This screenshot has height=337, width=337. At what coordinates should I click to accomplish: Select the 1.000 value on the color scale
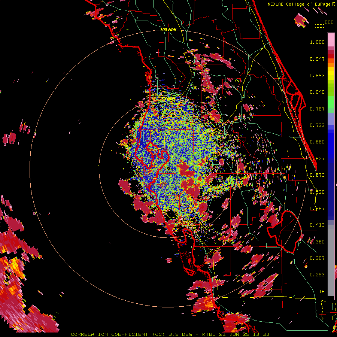pos(317,42)
